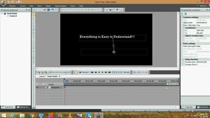210x118 pixels.
Task: Open the Windows Start button
Action: 4,115
